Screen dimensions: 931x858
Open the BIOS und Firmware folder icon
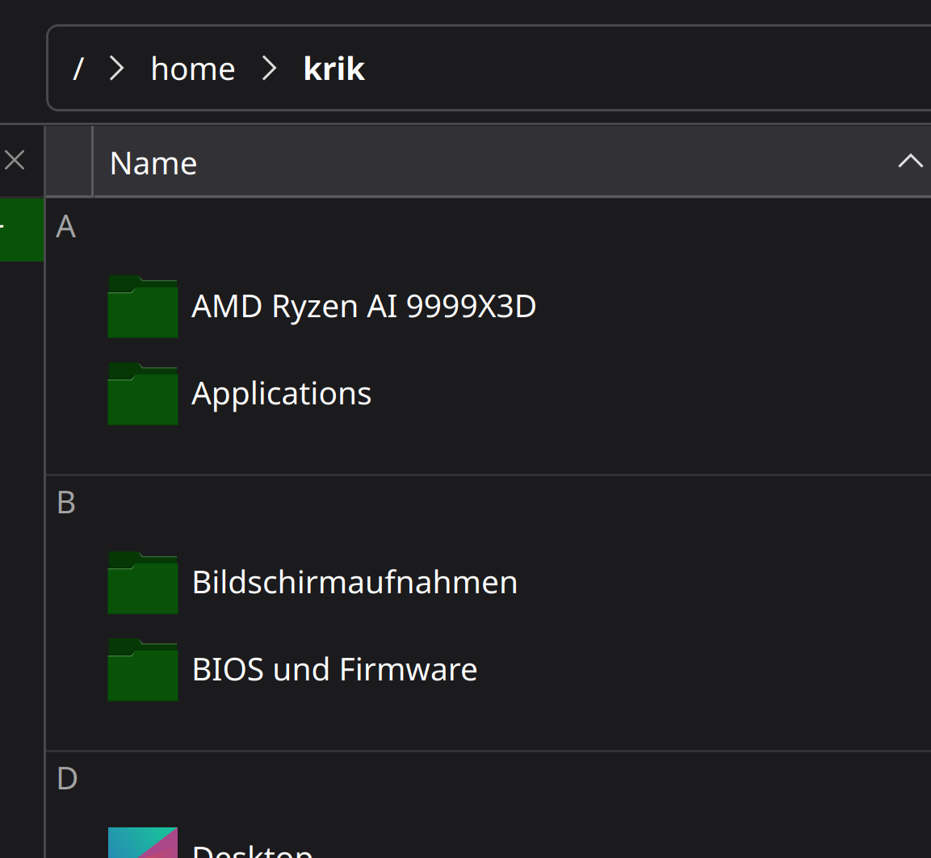142,670
